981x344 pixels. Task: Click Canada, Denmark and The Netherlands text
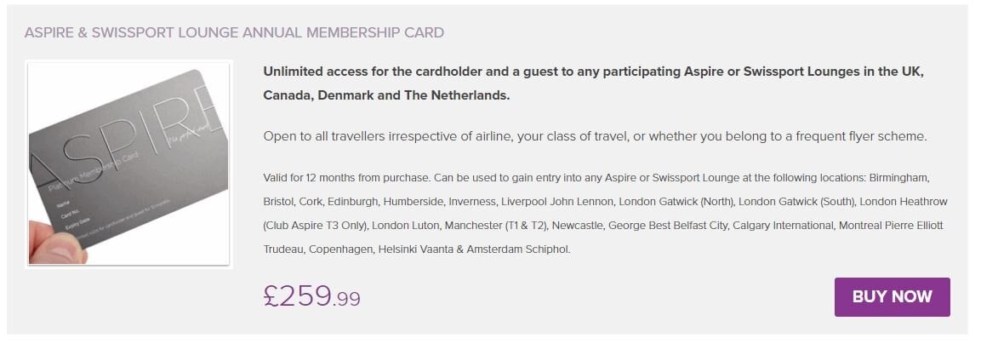click(386, 95)
